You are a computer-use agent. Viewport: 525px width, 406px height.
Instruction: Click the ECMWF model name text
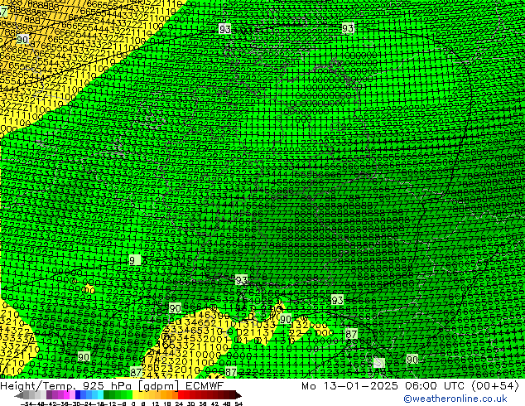tap(205, 386)
